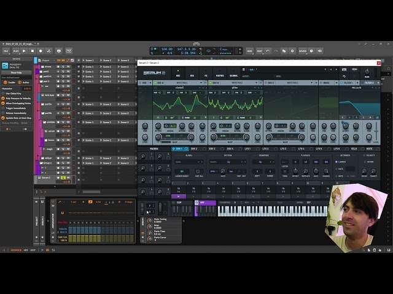The width and height of the screenshot is (393, 294).
Task: Open Serum GLOBAL tab
Action: tap(234, 73)
